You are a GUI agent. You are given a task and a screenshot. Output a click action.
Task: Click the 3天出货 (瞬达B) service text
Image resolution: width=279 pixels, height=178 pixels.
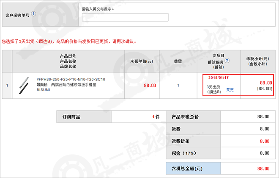214,89
